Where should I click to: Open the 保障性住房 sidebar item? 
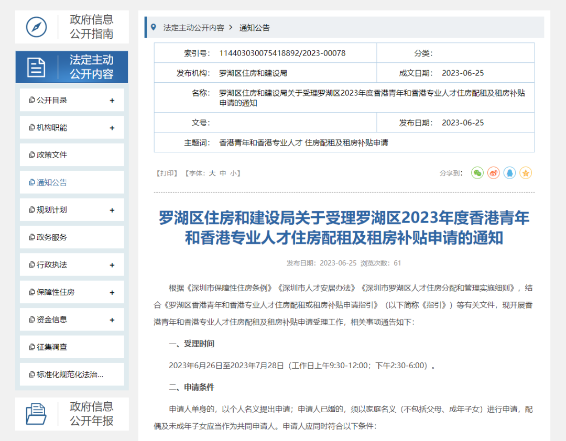[72, 292]
